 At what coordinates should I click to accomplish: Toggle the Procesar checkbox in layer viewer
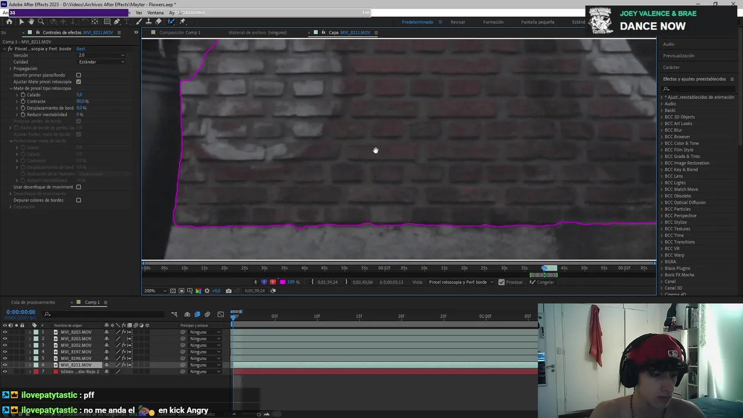pos(501,282)
